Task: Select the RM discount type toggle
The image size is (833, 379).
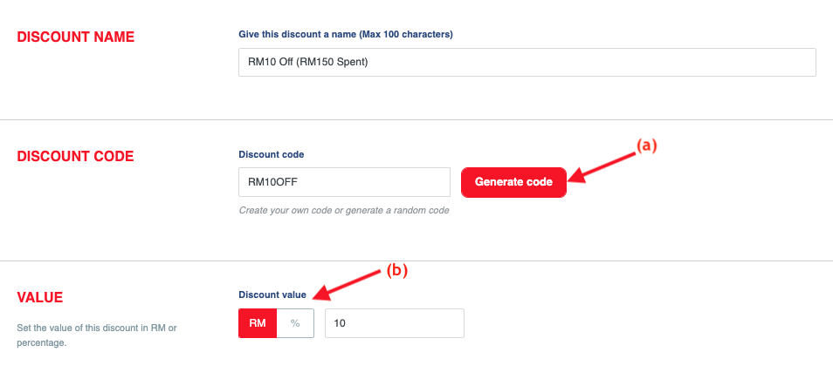Action: point(258,323)
